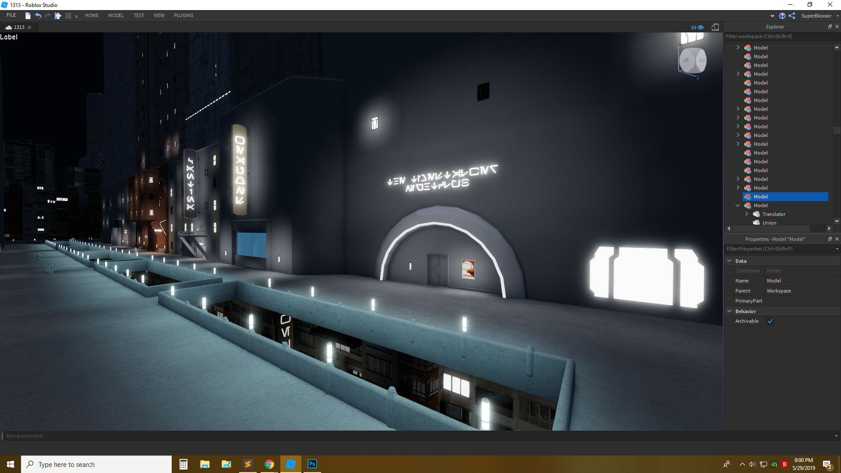Viewport: 841px width, 473px height.
Task: Click the Translator model icon in Explorer
Action: 756,214
